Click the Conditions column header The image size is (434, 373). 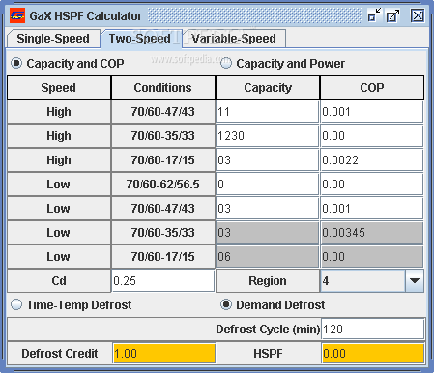tap(163, 88)
